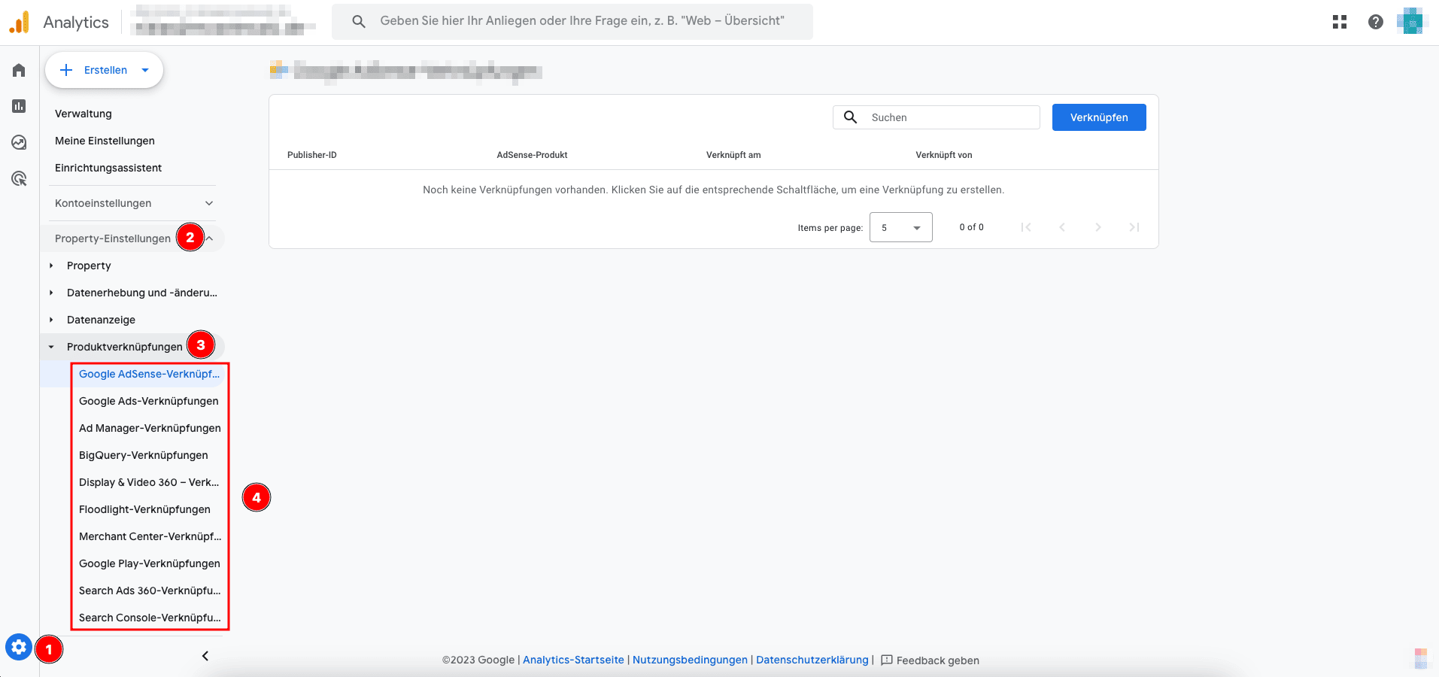Image resolution: width=1439 pixels, height=677 pixels.
Task: Open the Home icon in sidebar
Action: [x=19, y=70]
